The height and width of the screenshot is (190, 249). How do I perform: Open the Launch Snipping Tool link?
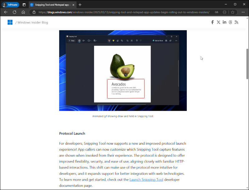click(x=146, y=179)
